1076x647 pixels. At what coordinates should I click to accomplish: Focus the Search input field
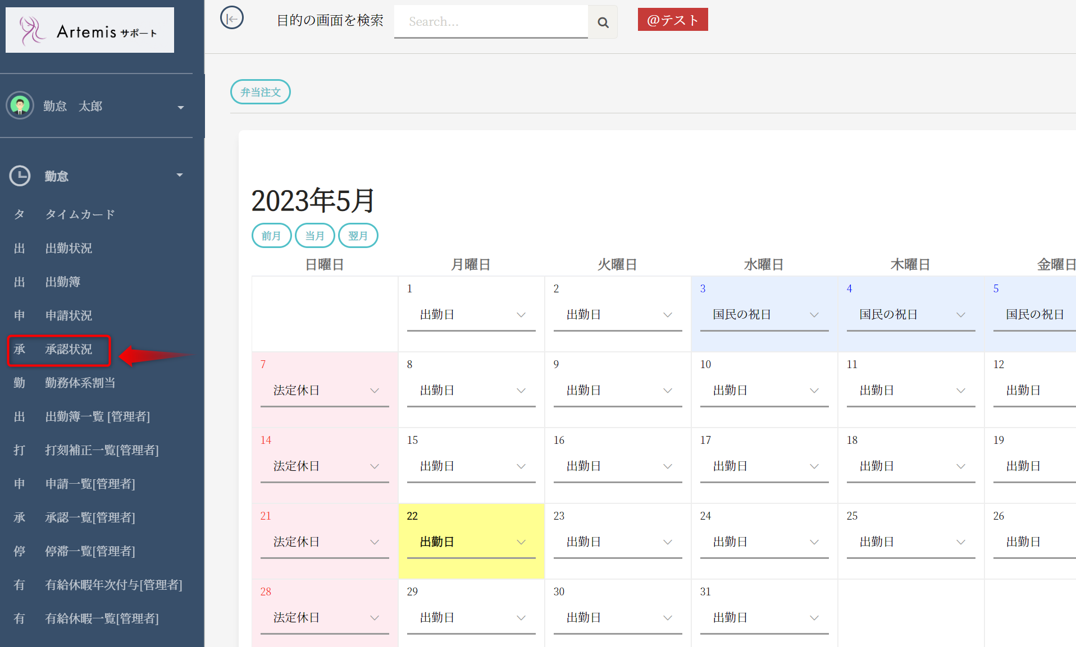coord(490,22)
